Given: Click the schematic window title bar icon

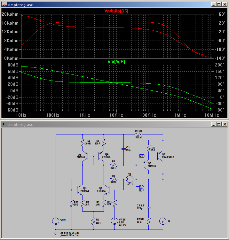Looking at the screenshot, I should [x=4, y=124].
